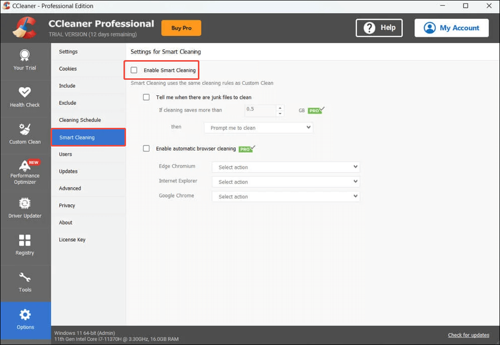Open the Registry grid icon
Screen dimensions: 500x345
coord(25,240)
